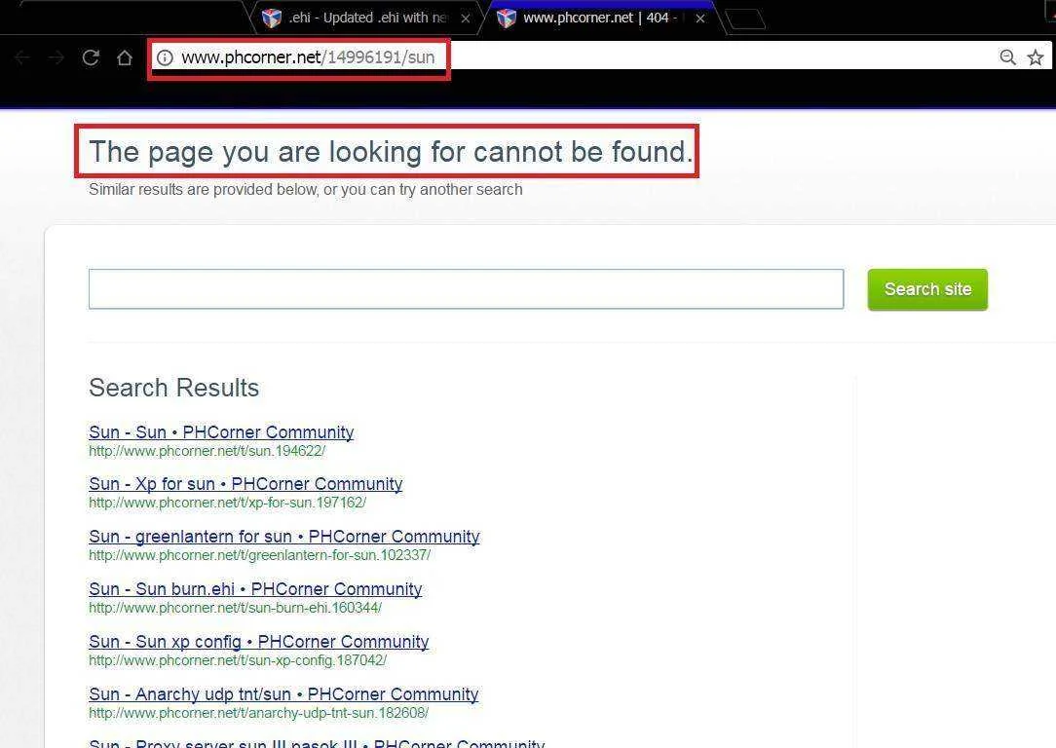1056x748 pixels.
Task: Open 'Sun - Anarchy udp tnt/sun' result
Action: (283, 694)
